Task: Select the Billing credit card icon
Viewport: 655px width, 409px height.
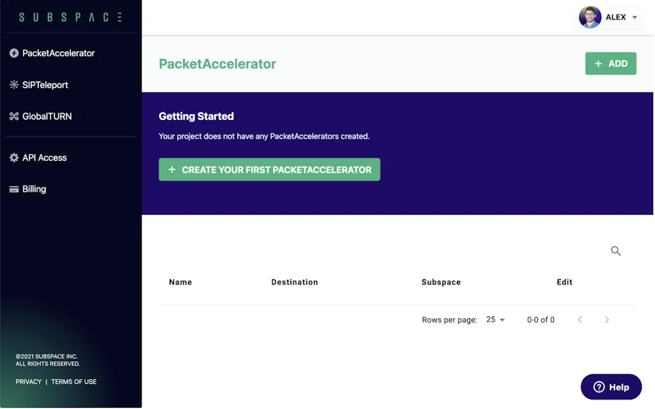Action: pyautogui.click(x=14, y=189)
